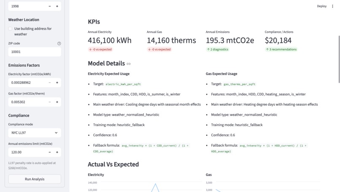Viewport: 340px width, 192px height.
Task: Edit the ZIP code field 10001
Action: coord(35,52)
